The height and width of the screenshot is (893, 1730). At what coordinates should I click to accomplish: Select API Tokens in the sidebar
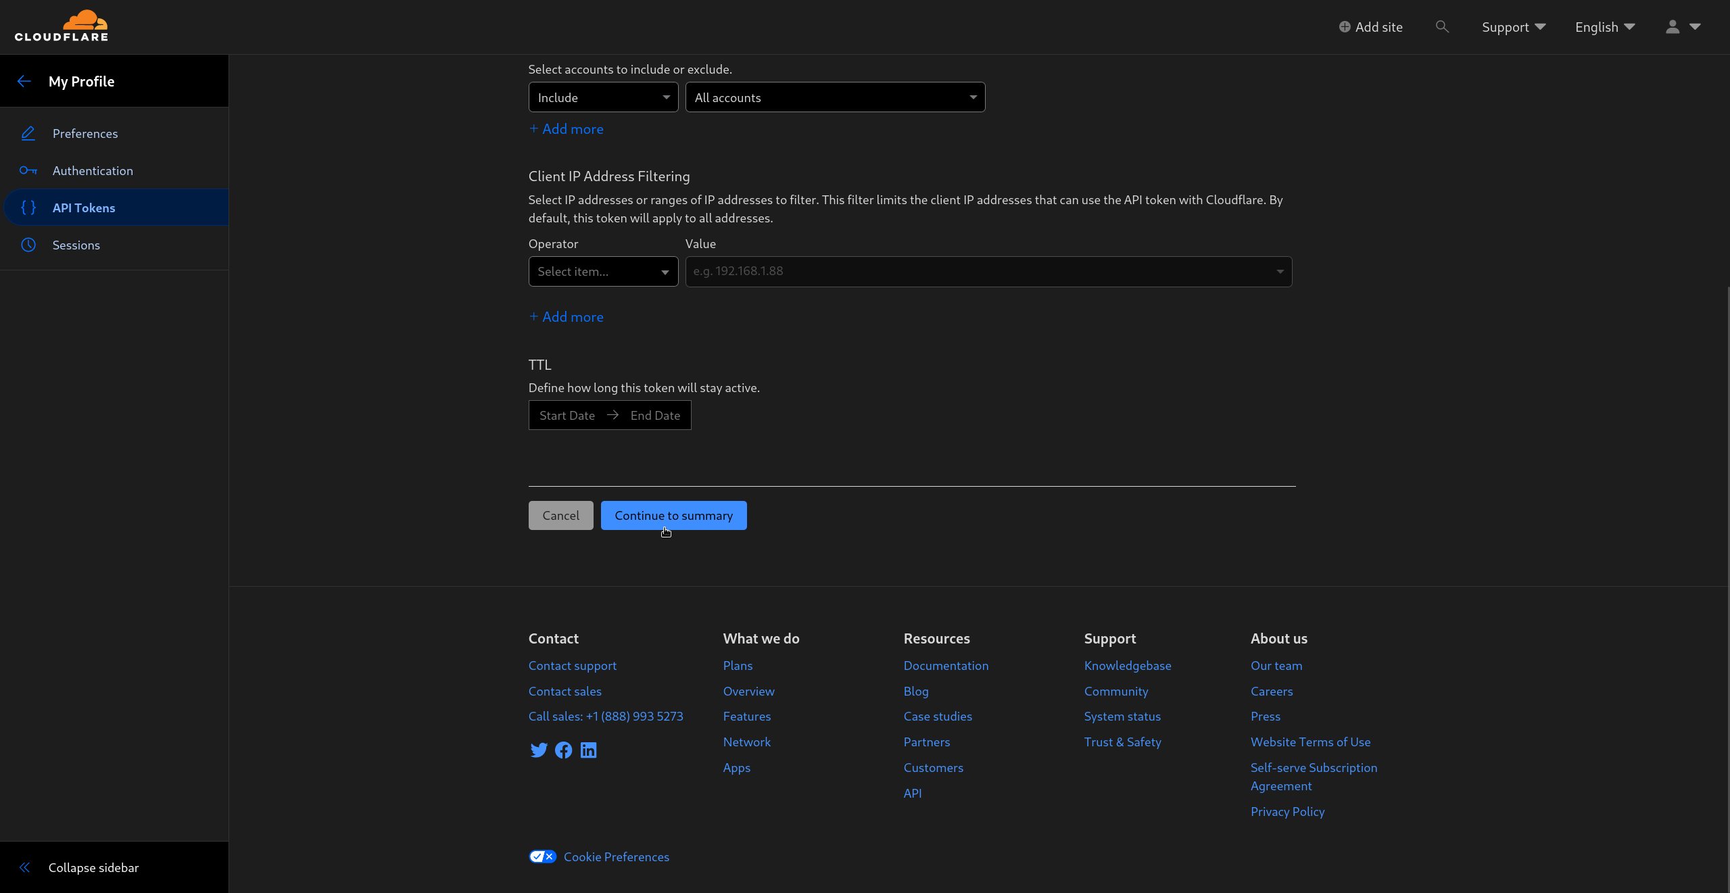[x=84, y=208]
